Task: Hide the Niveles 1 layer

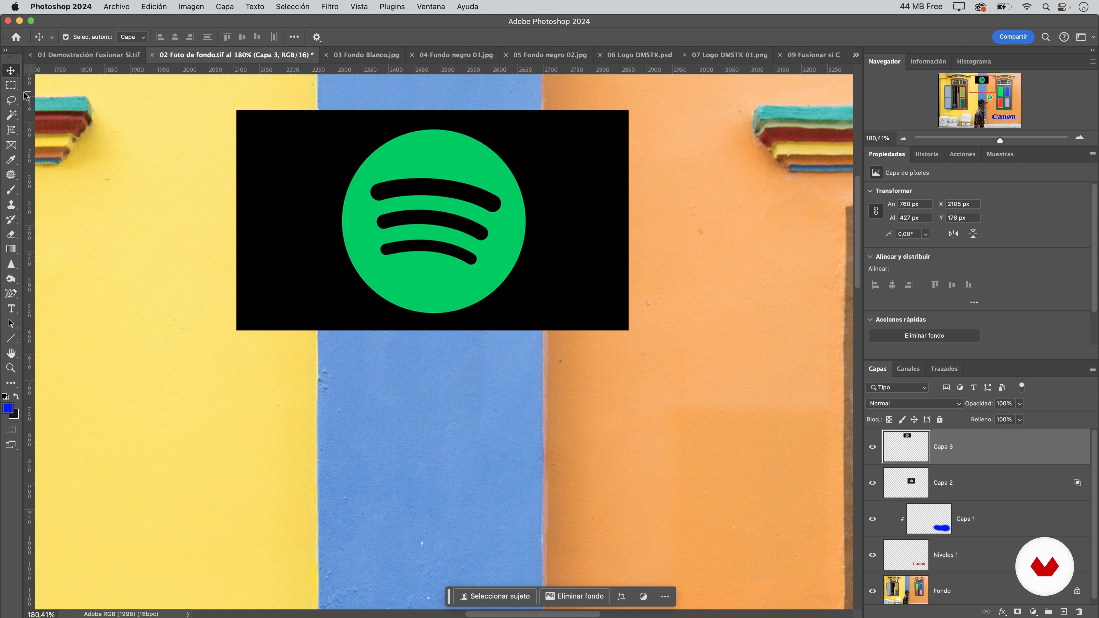Action: (872, 555)
